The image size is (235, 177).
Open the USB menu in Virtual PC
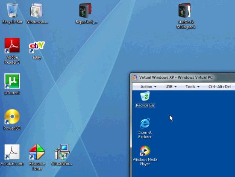tap(171, 86)
